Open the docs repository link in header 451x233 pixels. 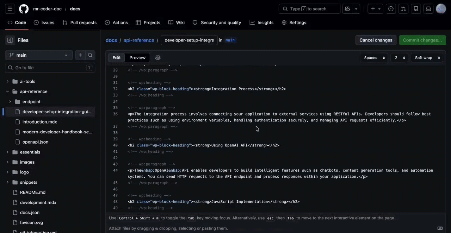pos(75,9)
